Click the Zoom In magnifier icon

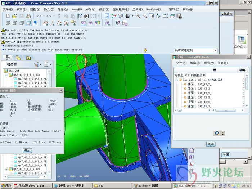click(138, 16)
